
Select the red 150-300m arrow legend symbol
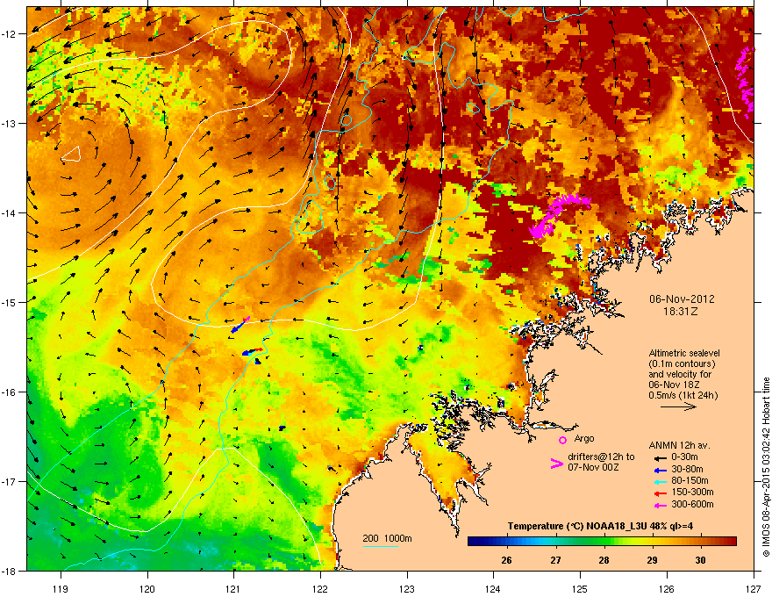pos(660,493)
